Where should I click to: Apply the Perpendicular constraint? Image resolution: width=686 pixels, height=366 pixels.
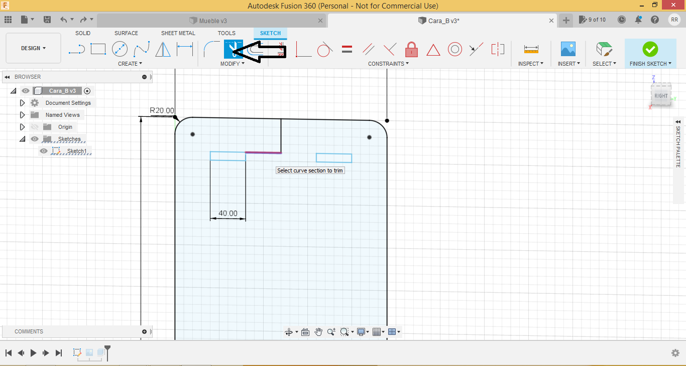click(x=390, y=49)
